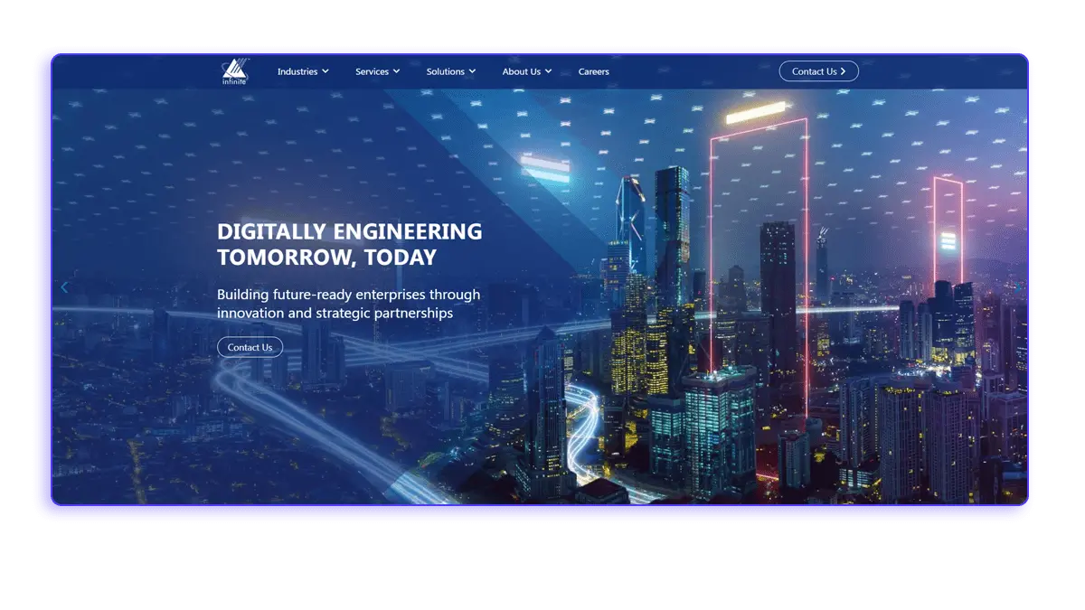Click the Infinite company logo
This screenshot has width=1085, height=610.
point(234,71)
